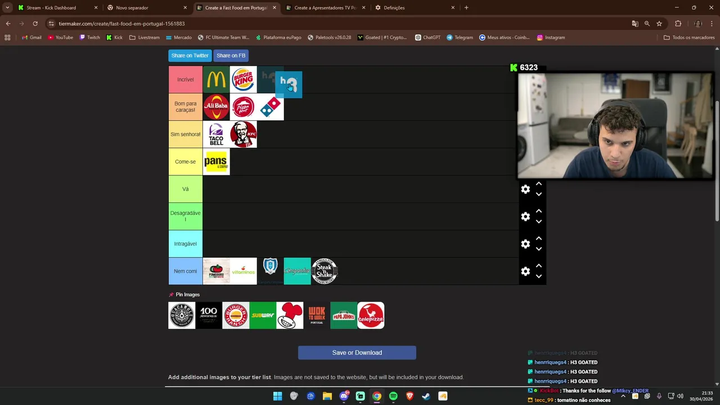Screen dimensions: 720x405
Task: Select the Subway logo in image pool
Action: 263,316
